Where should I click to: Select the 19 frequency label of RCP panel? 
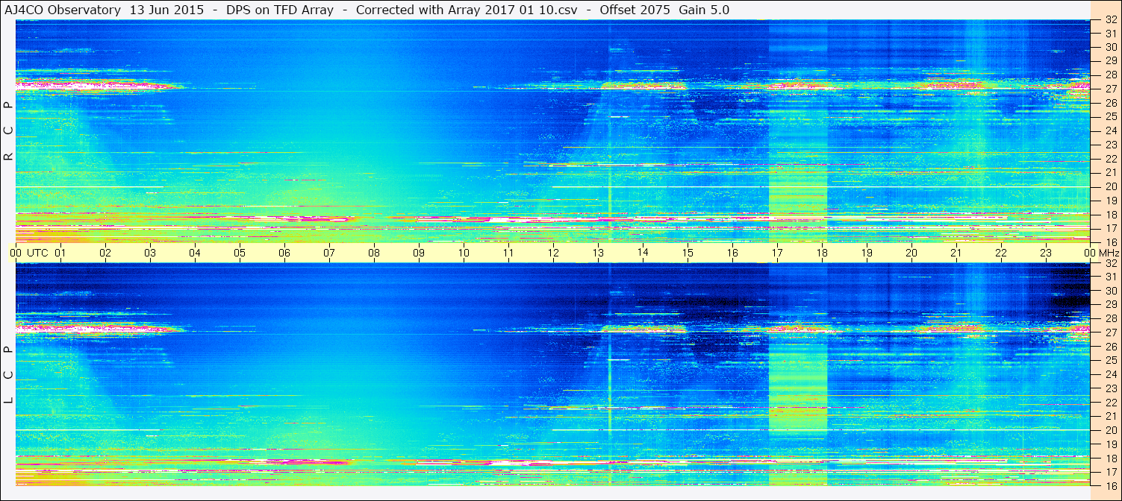click(x=1110, y=201)
